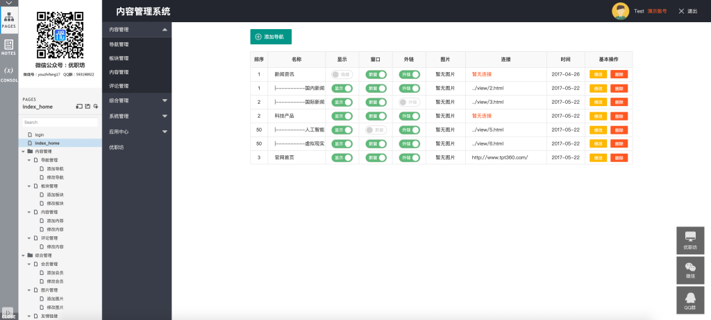Select the login page in tree

pyautogui.click(x=39, y=134)
